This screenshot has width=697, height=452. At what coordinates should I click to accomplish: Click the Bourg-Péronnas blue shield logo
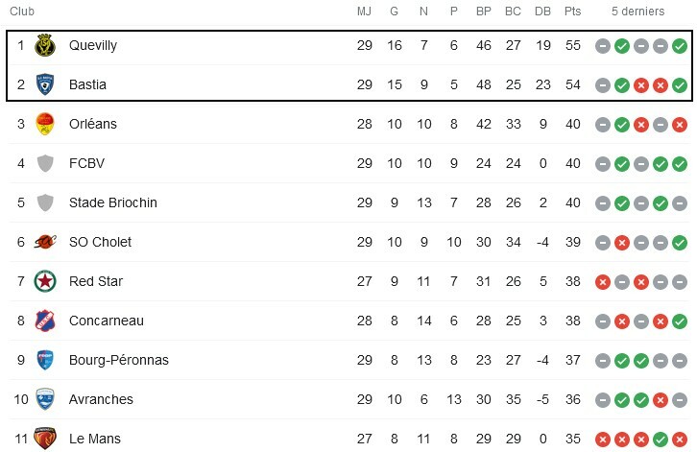44,360
